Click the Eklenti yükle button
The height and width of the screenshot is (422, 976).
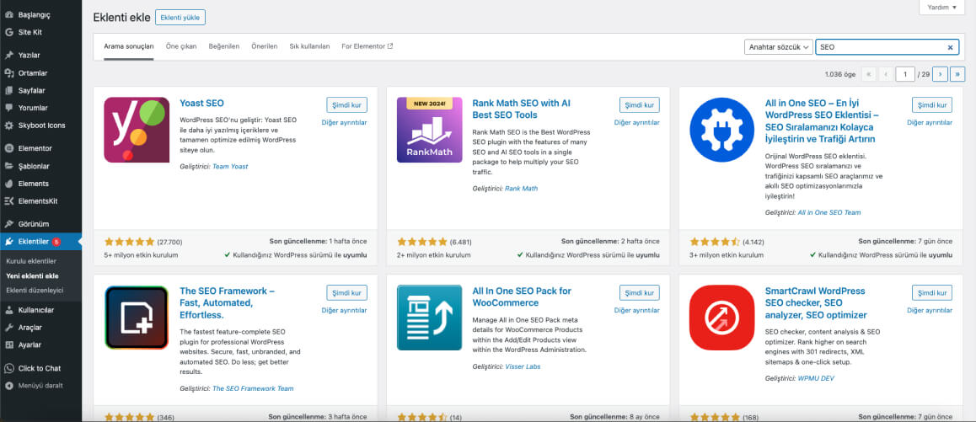(180, 18)
